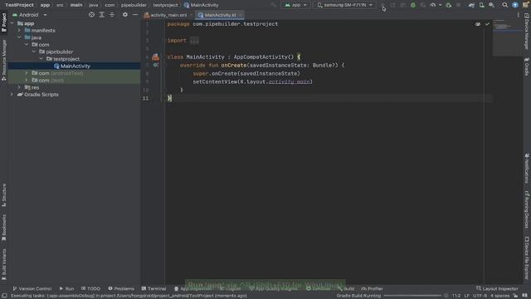
Task: Click the 4 spaces indent setting
Action: click(x=499, y=296)
